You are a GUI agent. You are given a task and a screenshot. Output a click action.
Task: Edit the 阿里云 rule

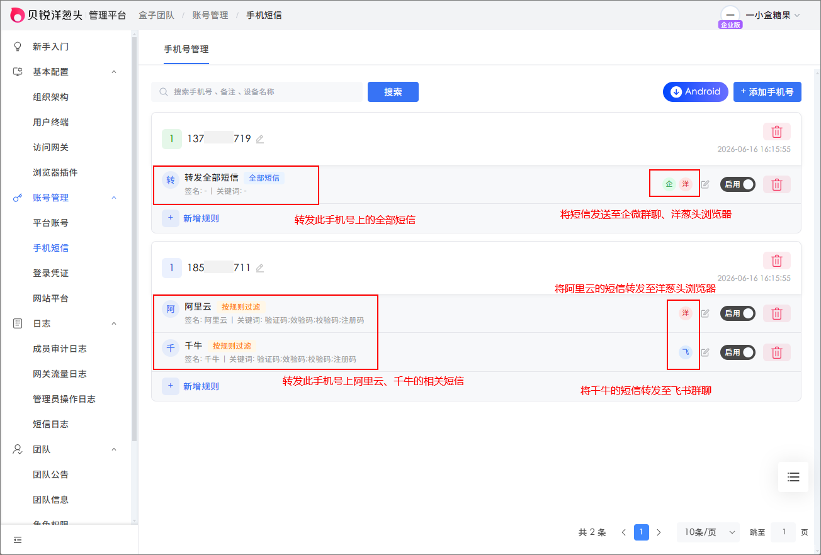pos(705,313)
